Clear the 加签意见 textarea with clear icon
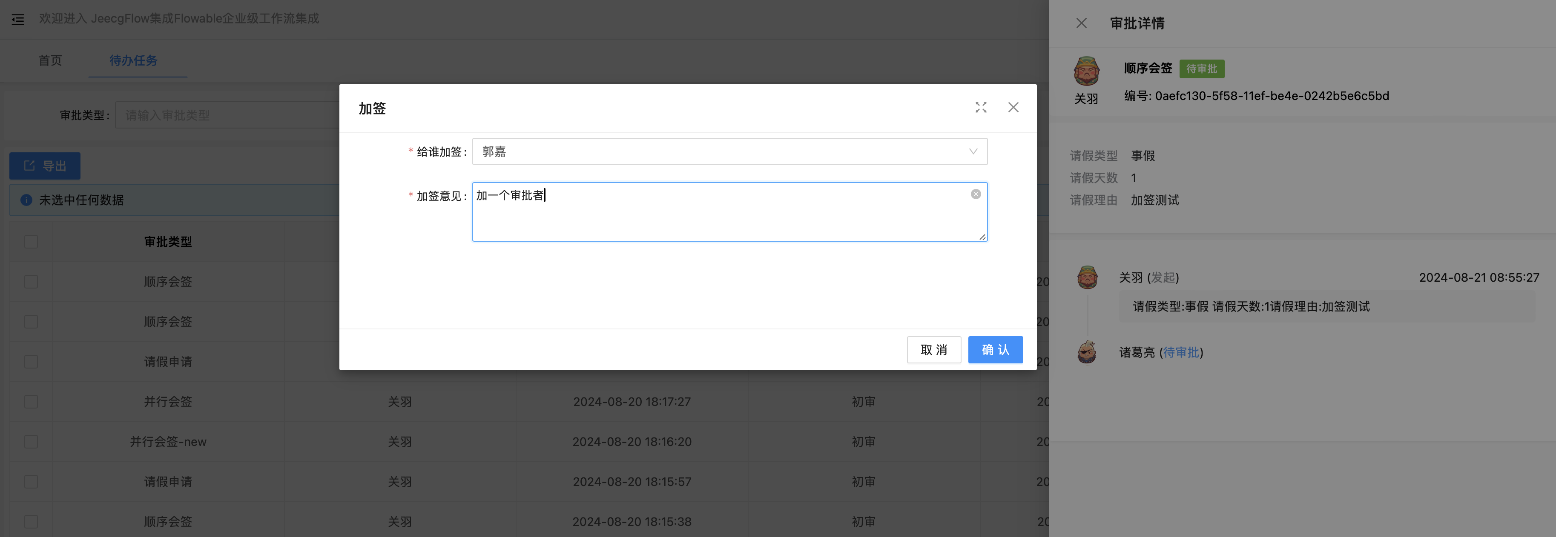This screenshot has width=1556, height=537. tap(976, 194)
